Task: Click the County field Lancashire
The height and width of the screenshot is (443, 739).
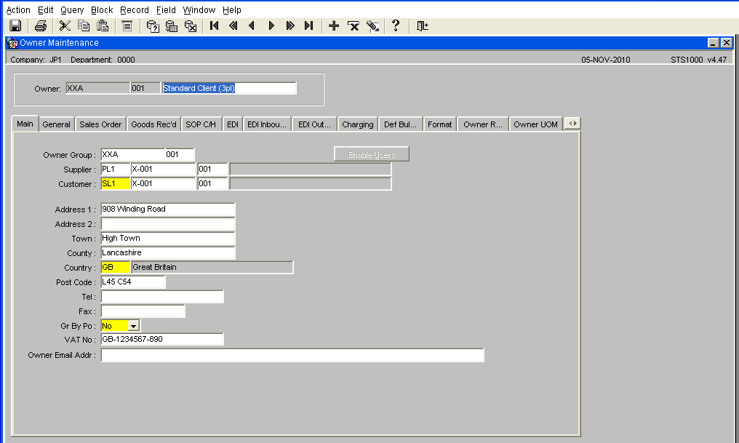Action: click(x=168, y=252)
